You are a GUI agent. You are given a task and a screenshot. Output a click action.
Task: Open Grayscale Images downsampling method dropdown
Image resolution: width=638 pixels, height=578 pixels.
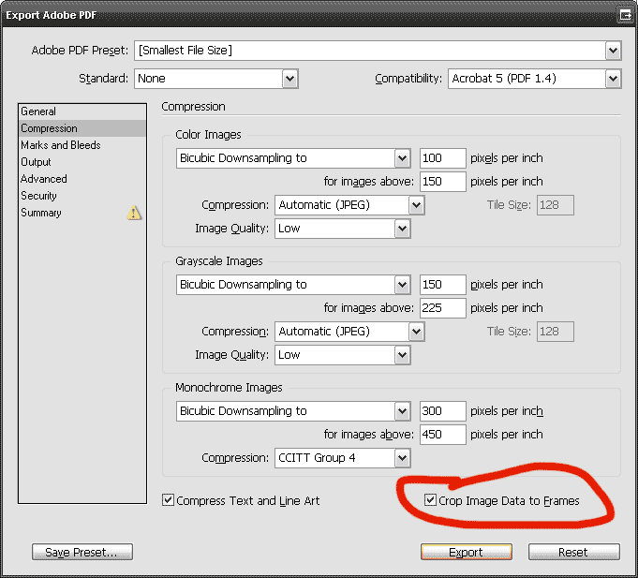tap(293, 285)
